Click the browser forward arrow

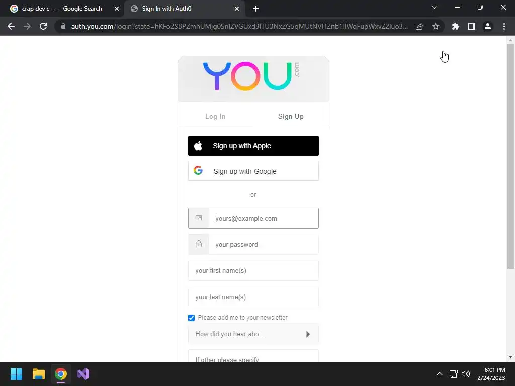(x=27, y=26)
